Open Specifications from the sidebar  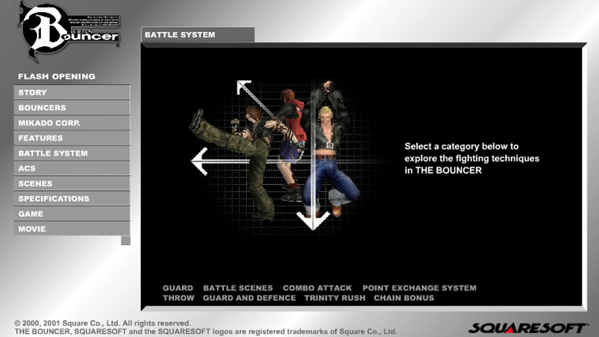(72, 199)
